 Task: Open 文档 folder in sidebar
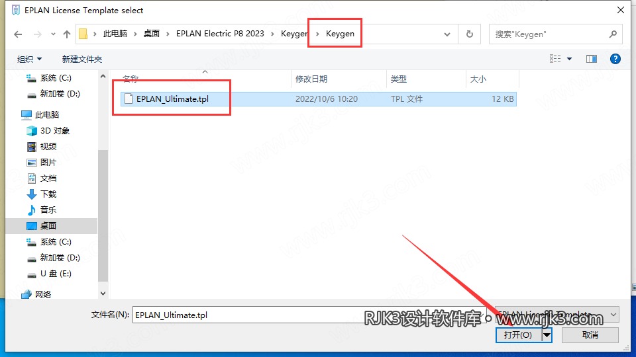tap(48, 178)
